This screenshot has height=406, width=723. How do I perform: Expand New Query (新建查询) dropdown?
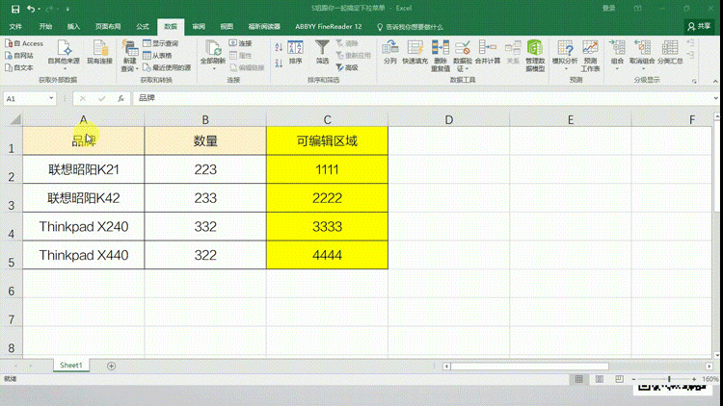[137, 68]
